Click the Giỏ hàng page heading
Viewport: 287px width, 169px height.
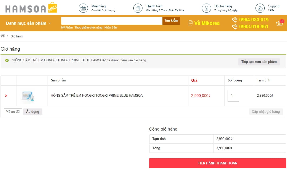[10, 49]
